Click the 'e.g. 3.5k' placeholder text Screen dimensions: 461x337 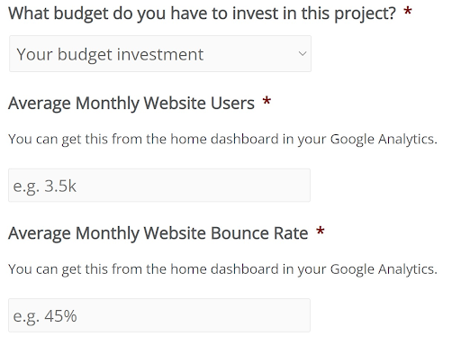pos(45,187)
